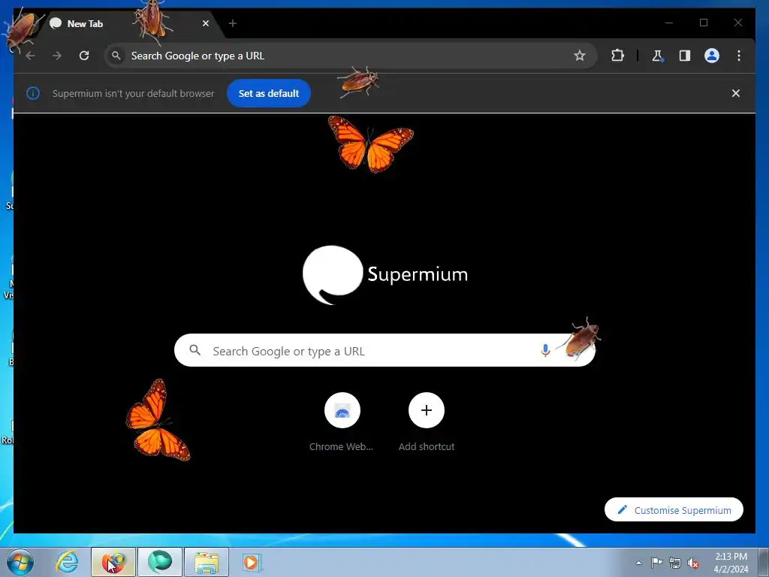
Task: Click the Supermium logo
Action: click(x=385, y=275)
